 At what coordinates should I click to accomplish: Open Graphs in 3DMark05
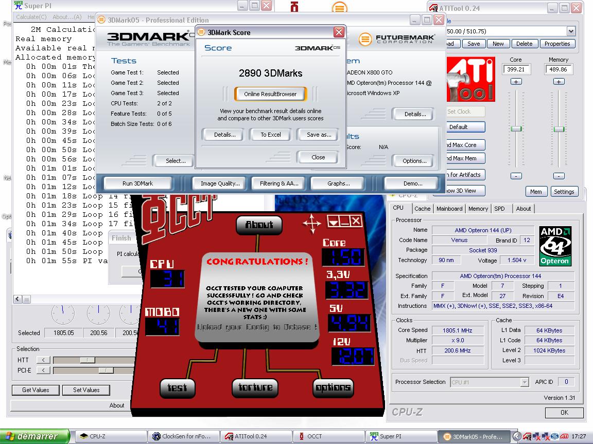tap(338, 183)
